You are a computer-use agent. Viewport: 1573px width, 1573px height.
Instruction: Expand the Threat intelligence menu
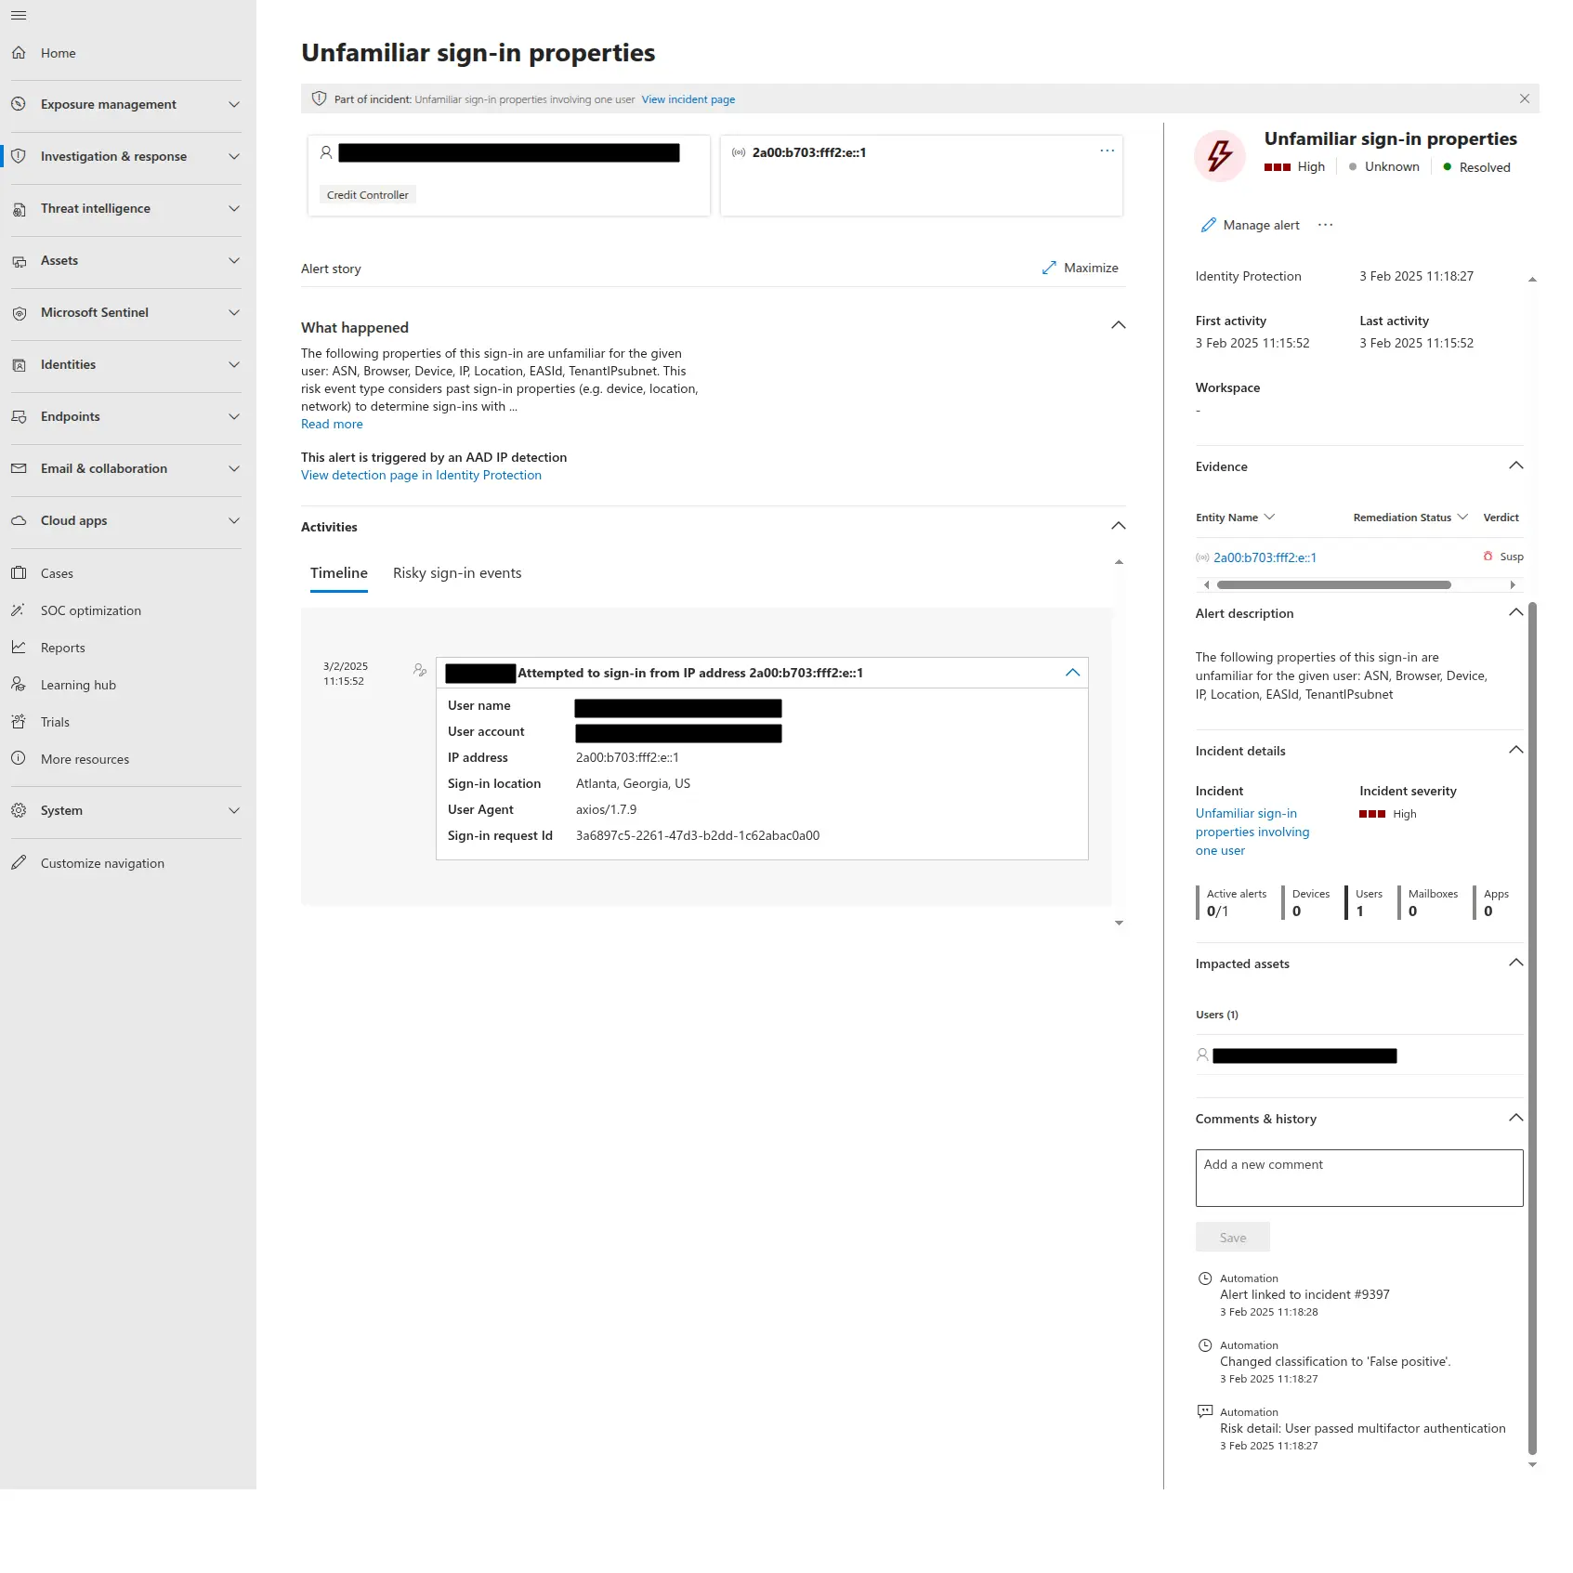(x=234, y=208)
